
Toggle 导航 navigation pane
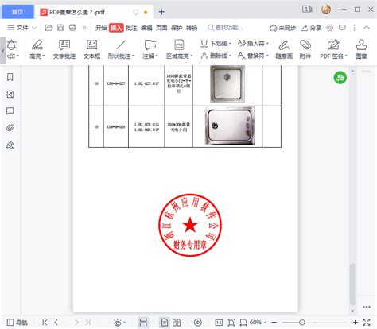(17, 323)
